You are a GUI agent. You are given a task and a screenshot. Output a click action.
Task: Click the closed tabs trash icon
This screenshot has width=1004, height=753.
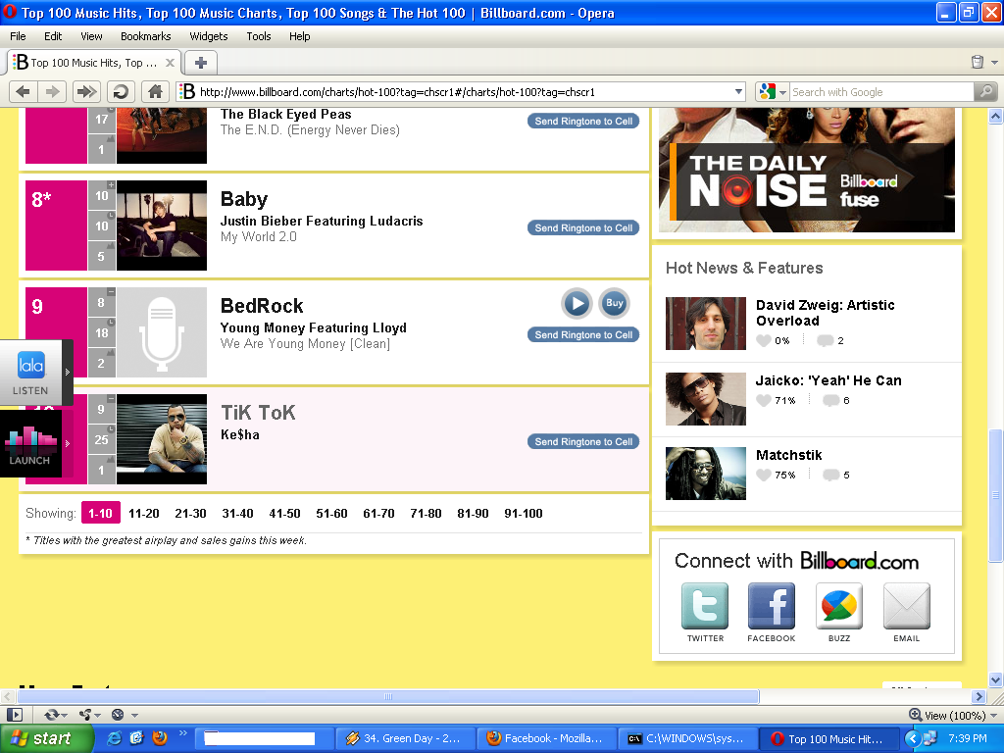(x=978, y=62)
